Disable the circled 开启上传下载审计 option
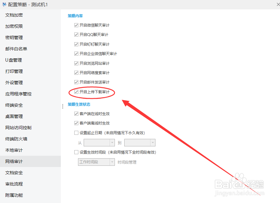The image size is (280, 203). pyautogui.click(x=76, y=92)
